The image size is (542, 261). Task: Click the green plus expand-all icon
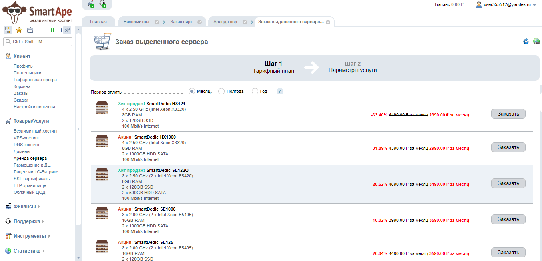coord(51,30)
